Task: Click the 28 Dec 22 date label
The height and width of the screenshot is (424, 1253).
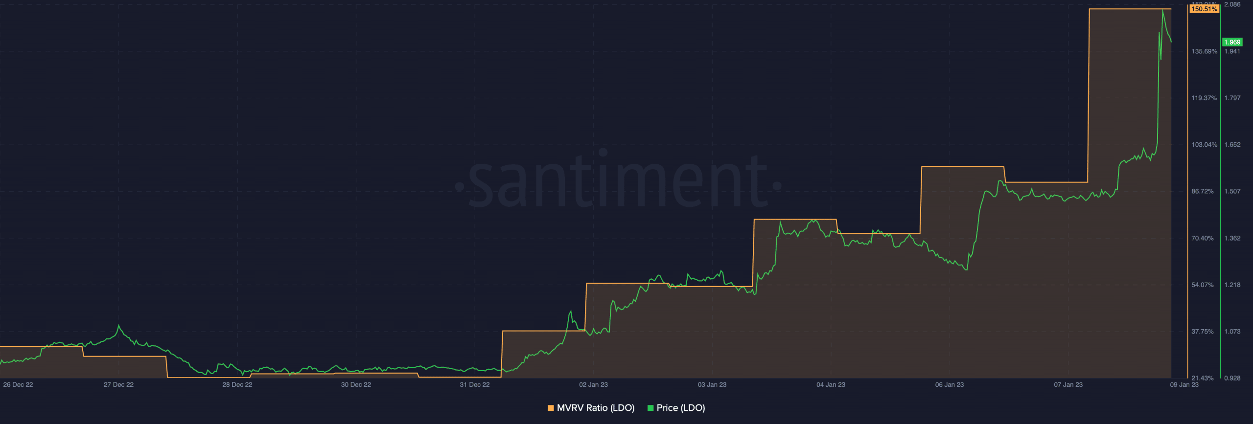Action: click(237, 384)
